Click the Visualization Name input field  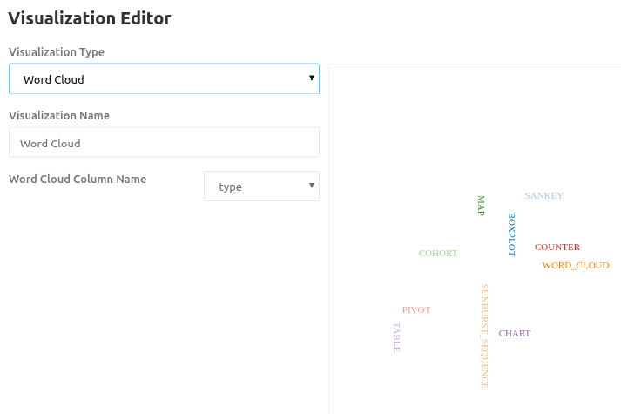[x=164, y=143]
